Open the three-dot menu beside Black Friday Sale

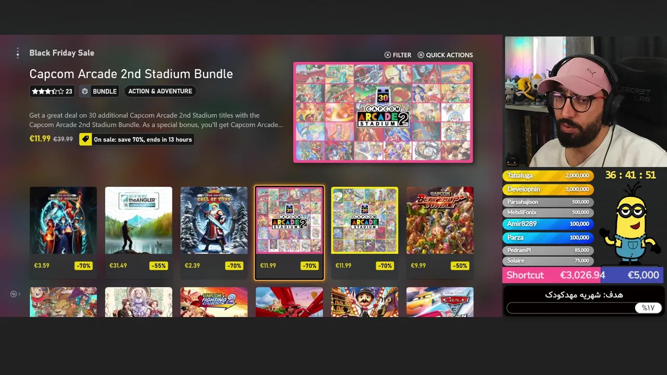click(x=18, y=53)
